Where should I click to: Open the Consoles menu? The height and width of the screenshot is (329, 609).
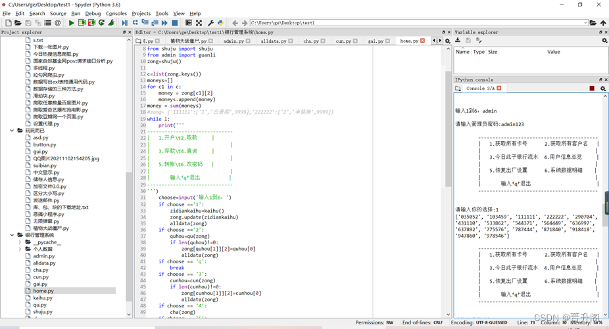click(x=116, y=13)
